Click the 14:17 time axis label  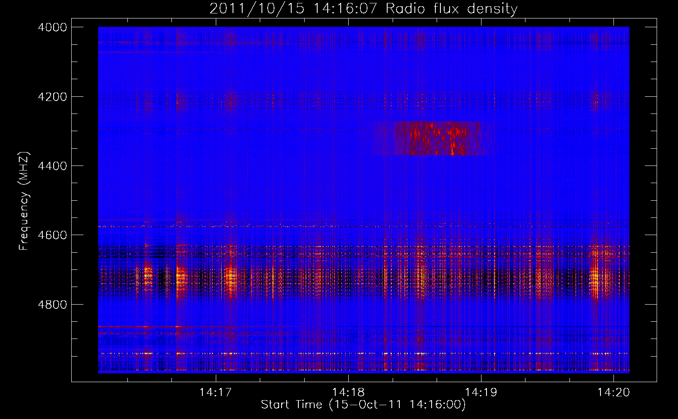[x=215, y=392]
